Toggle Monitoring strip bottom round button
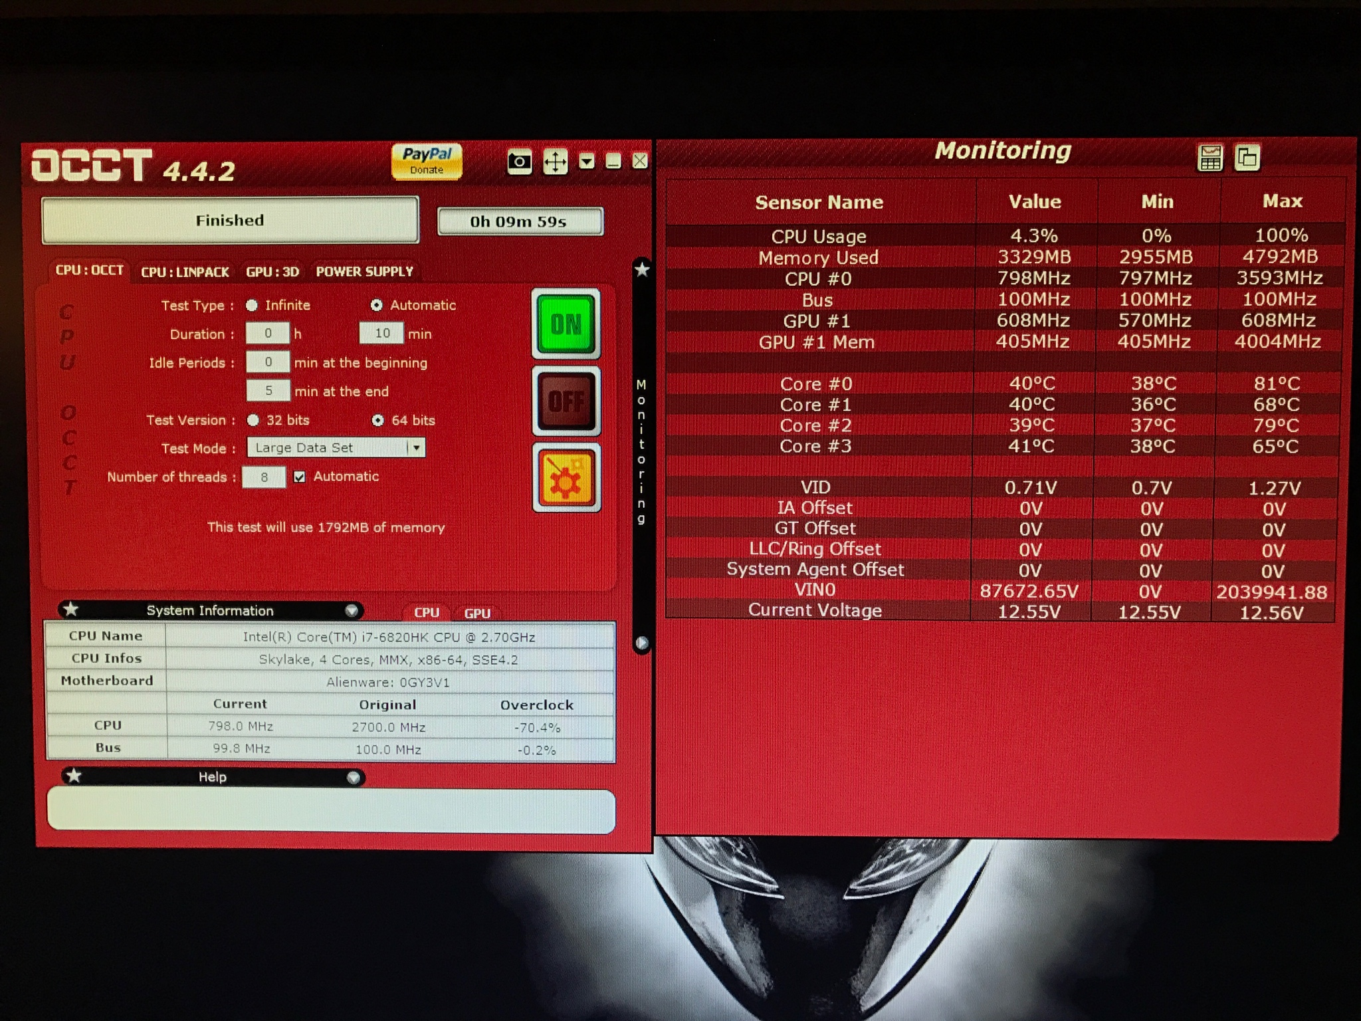This screenshot has width=1361, height=1021. [x=642, y=643]
